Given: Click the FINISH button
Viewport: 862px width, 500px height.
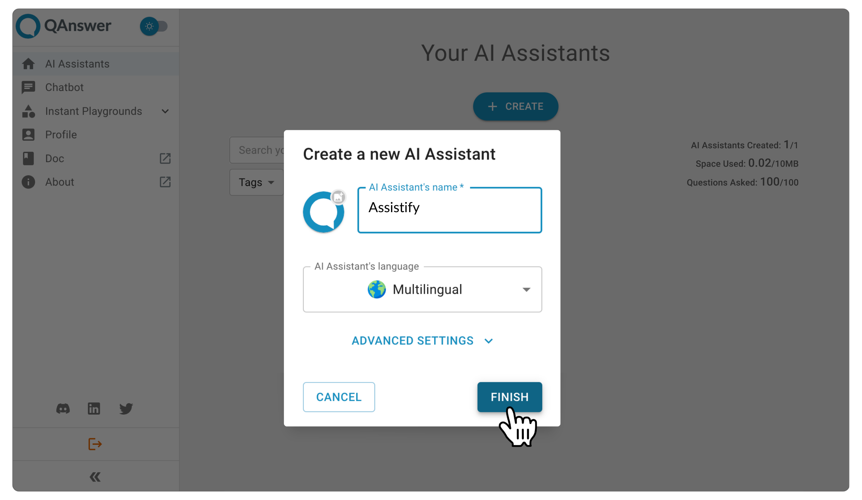Looking at the screenshot, I should click(509, 397).
